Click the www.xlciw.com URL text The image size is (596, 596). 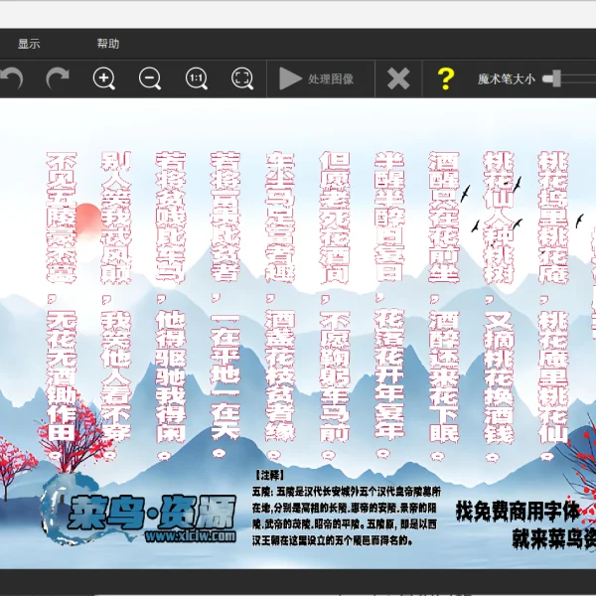pos(190,536)
